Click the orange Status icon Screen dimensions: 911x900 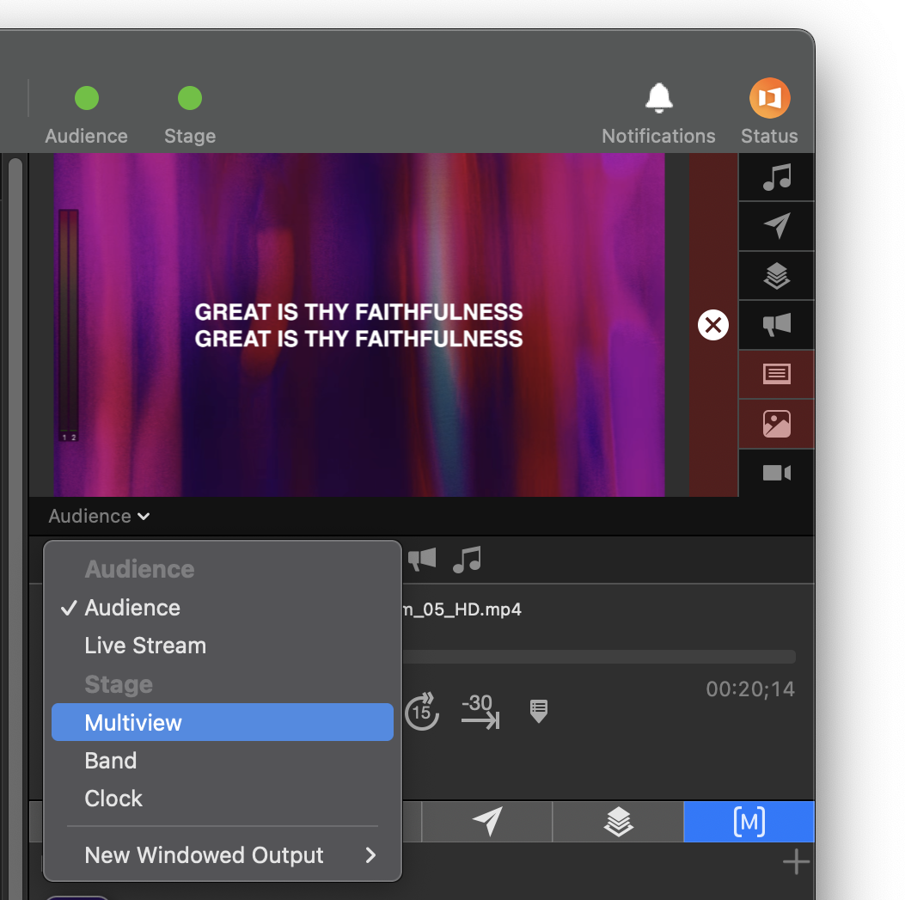(x=769, y=100)
